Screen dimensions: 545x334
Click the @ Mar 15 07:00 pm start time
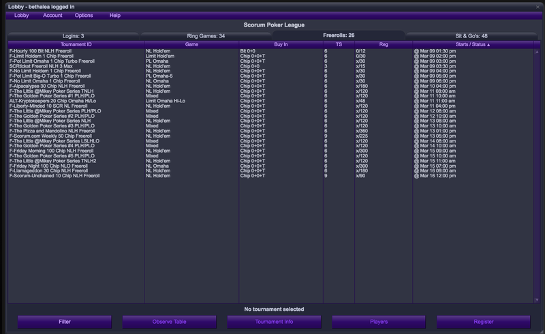[435, 166]
